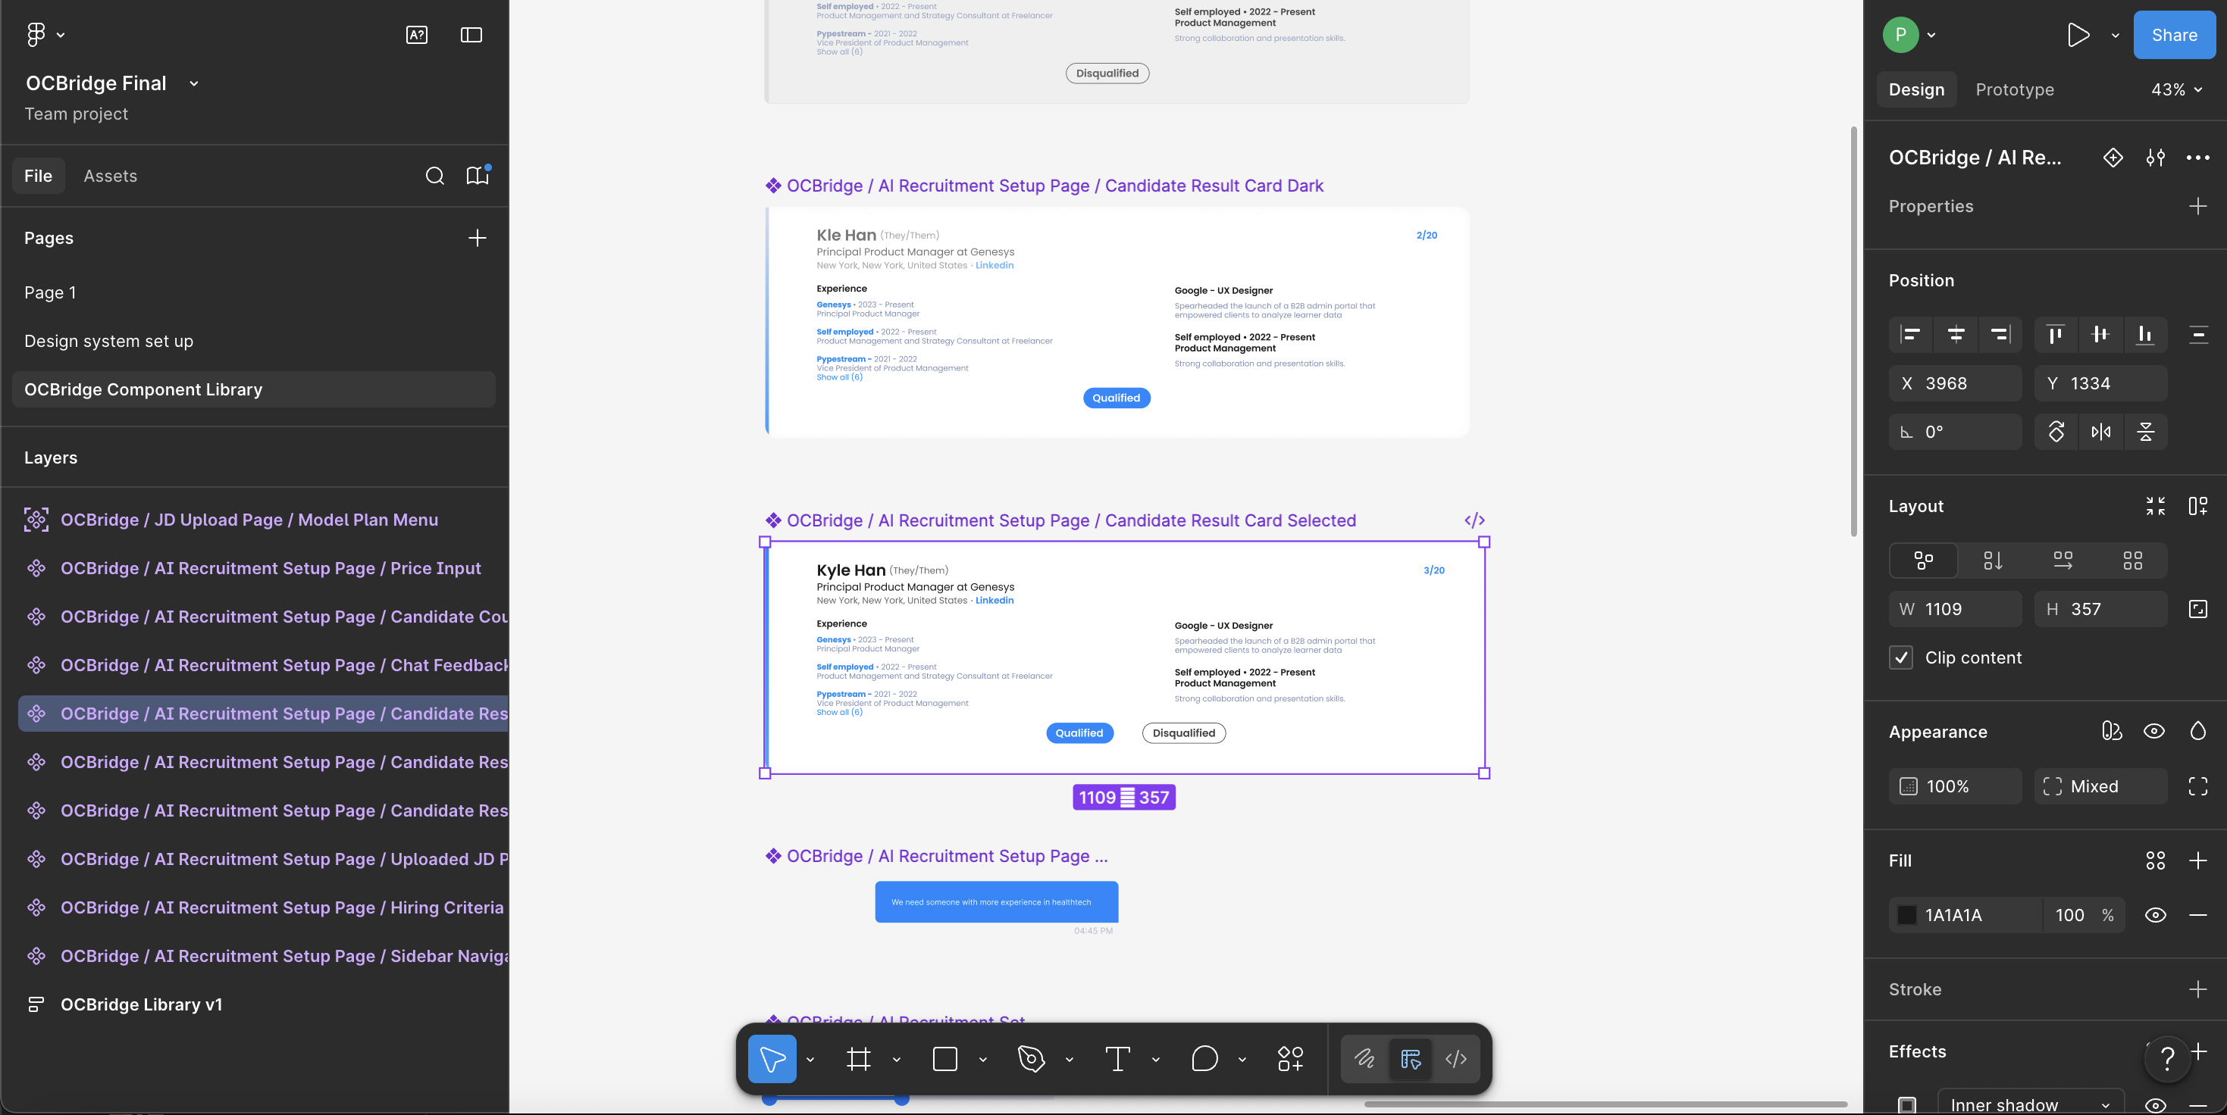Click the blue Share button

pyautogui.click(x=2173, y=35)
